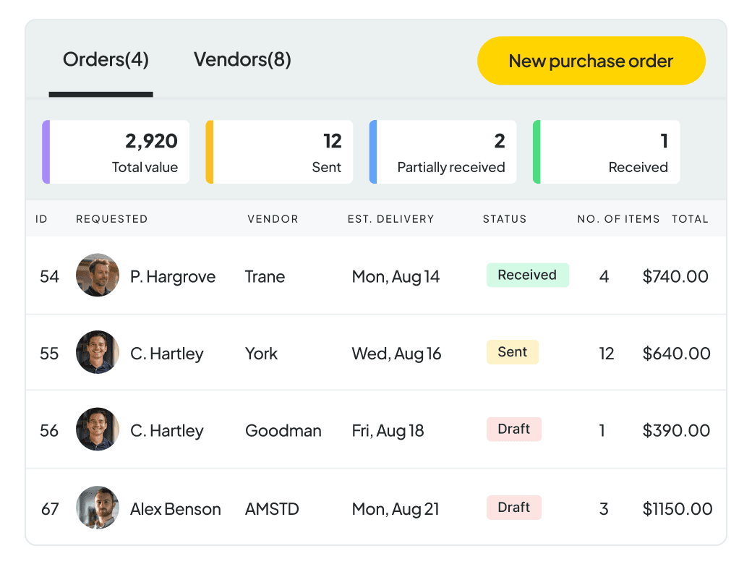Click Alex Benson's avatar photo
The image size is (752, 564).
click(x=98, y=508)
